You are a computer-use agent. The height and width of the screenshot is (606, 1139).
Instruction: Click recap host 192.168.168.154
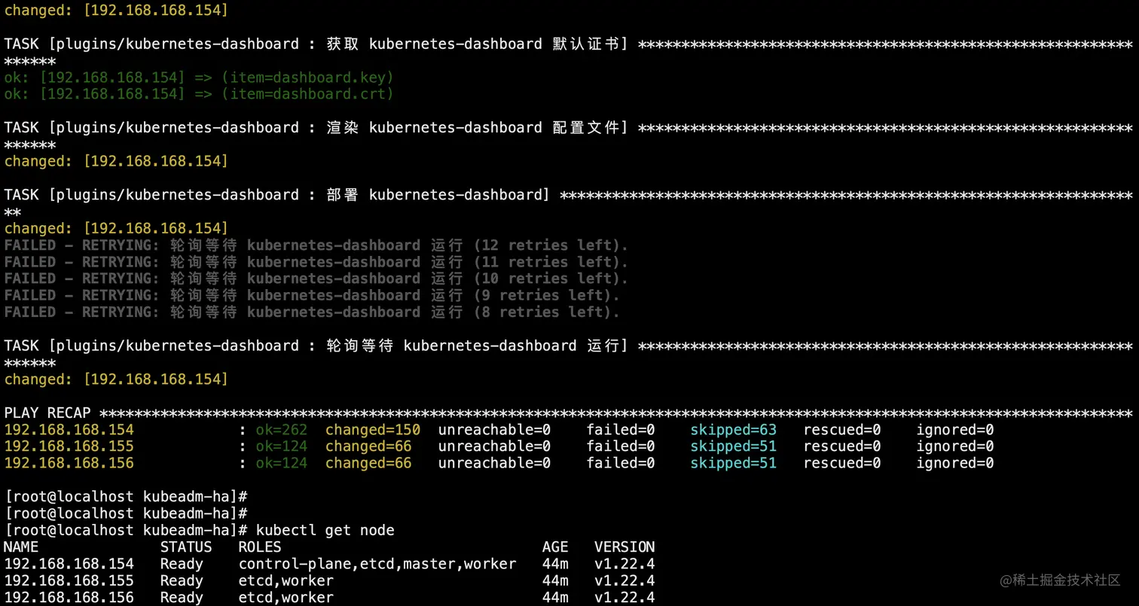click(x=69, y=430)
